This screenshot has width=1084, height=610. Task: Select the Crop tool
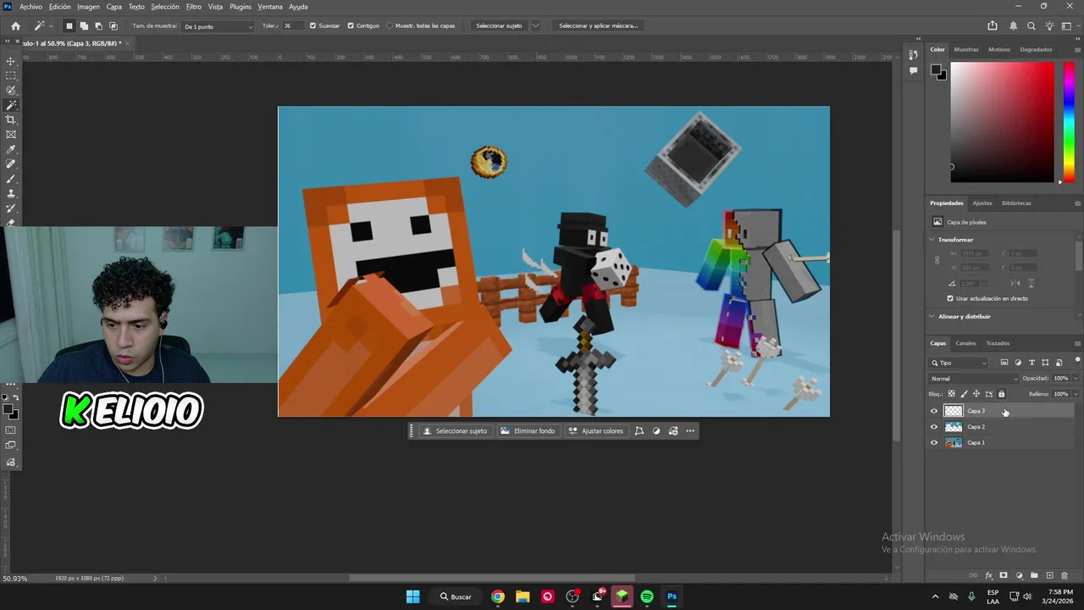click(x=11, y=119)
